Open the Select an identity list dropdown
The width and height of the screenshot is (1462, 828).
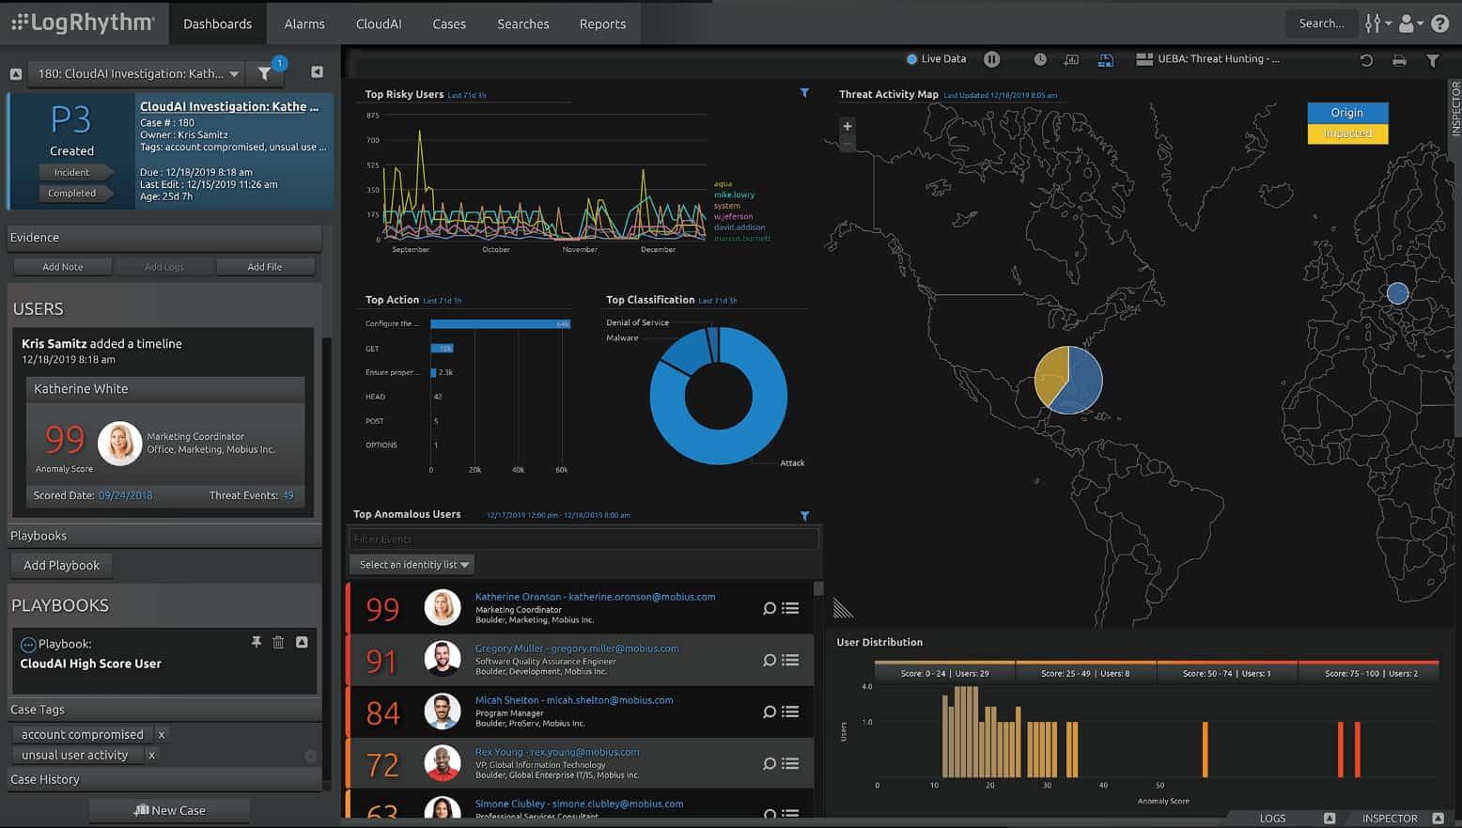tap(412, 564)
